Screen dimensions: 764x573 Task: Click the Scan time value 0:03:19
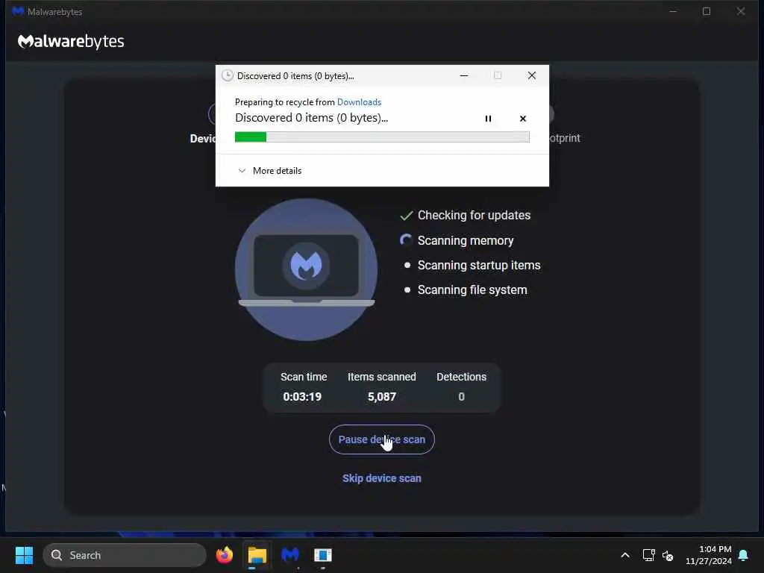coord(302,397)
